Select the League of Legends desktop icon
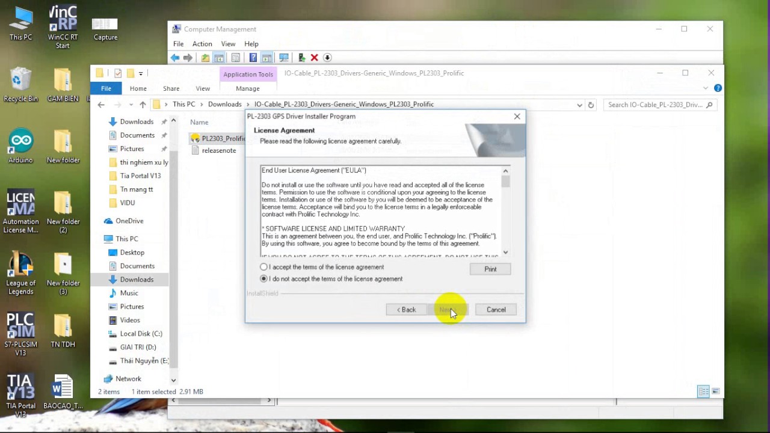770x433 pixels. click(x=20, y=274)
